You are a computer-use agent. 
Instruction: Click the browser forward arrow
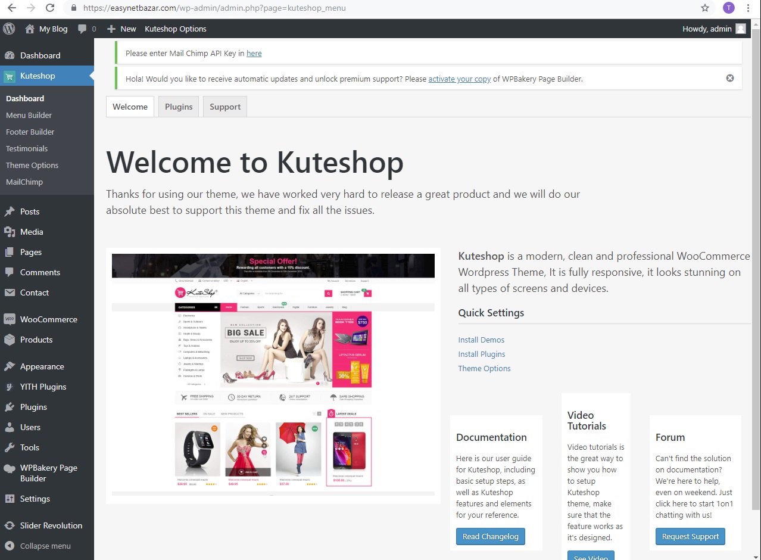click(x=31, y=8)
